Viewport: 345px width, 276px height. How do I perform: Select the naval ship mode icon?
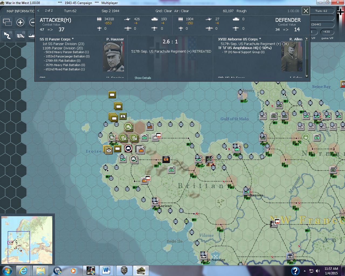pos(31,35)
